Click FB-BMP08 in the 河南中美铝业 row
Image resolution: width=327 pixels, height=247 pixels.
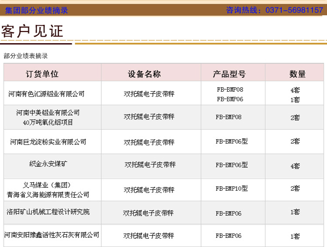pyautogui.click(x=228, y=117)
